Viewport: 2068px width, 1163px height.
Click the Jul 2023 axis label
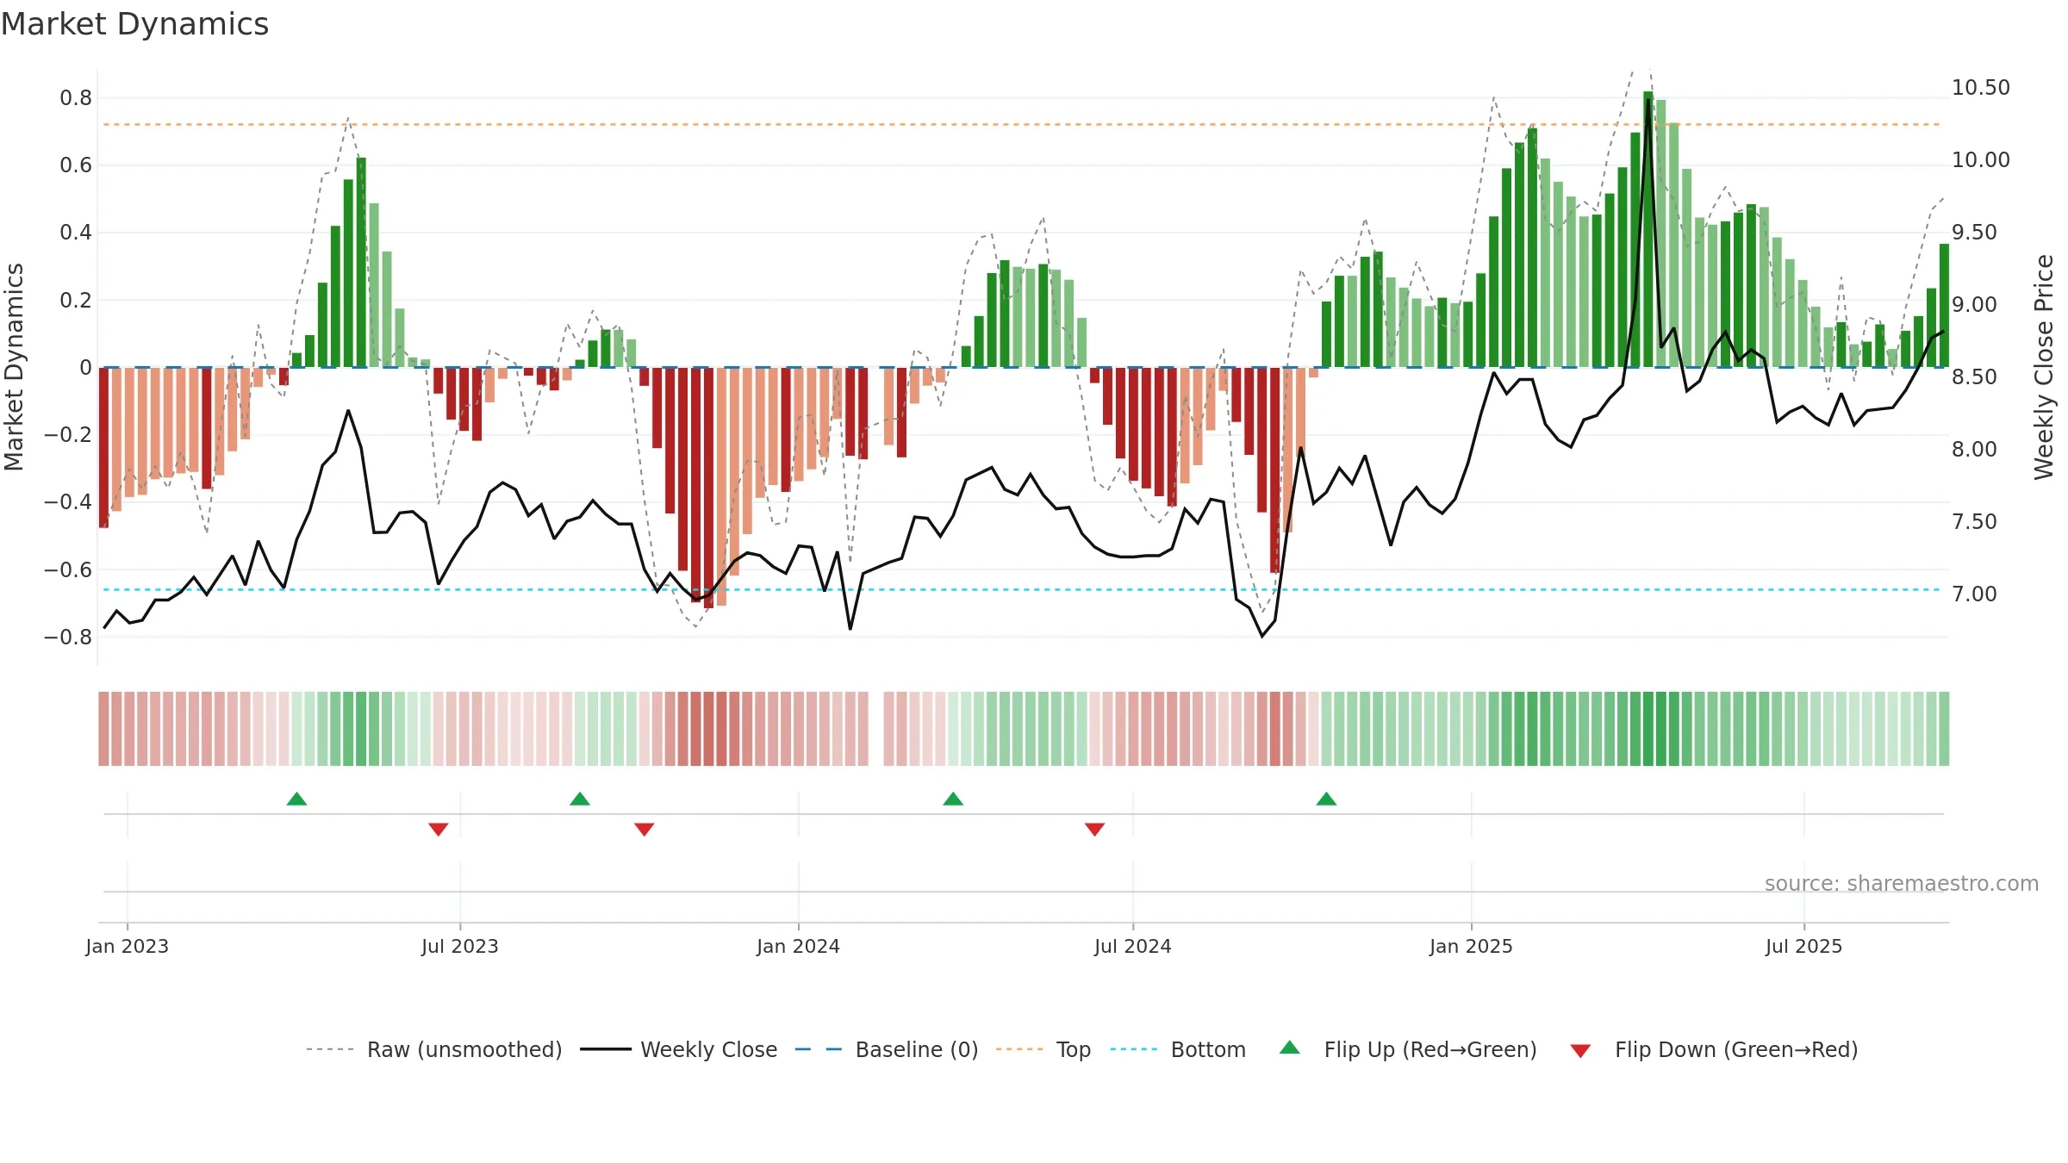[460, 946]
